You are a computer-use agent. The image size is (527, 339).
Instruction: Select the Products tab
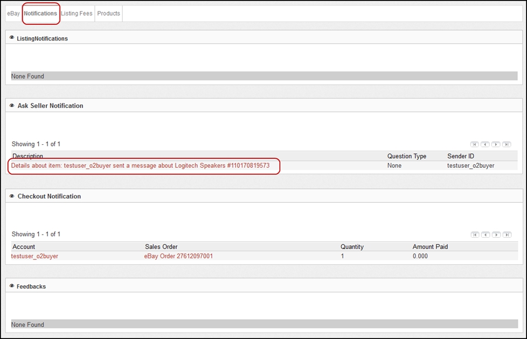tap(108, 13)
